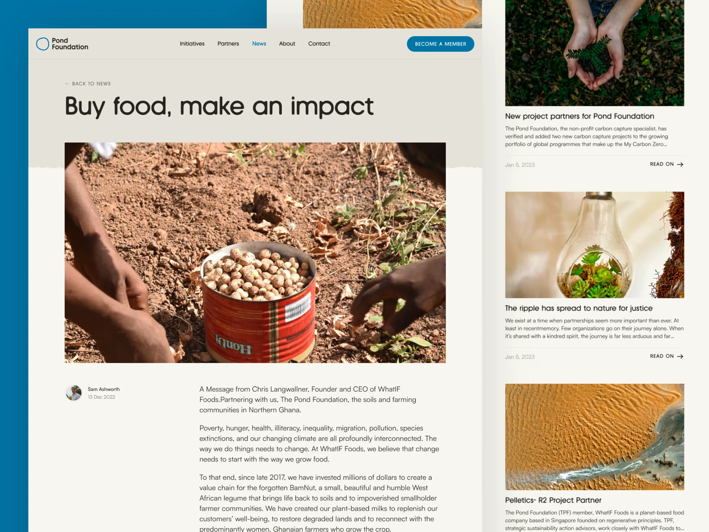Click the Read On arrow under ripple article
This screenshot has height=532, width=709.
680,357
